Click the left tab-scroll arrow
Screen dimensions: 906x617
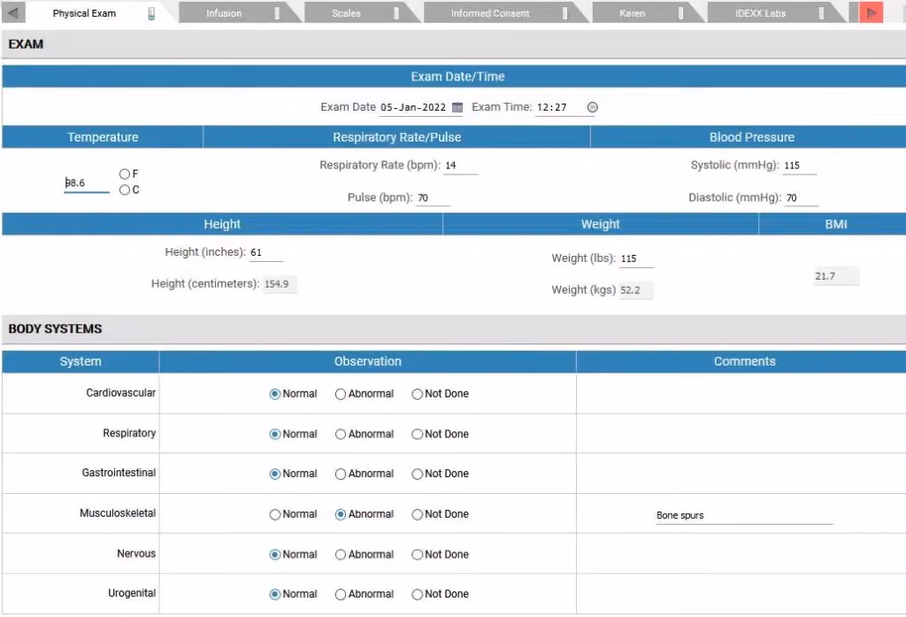pyautogui.click(x=13, y=12)
